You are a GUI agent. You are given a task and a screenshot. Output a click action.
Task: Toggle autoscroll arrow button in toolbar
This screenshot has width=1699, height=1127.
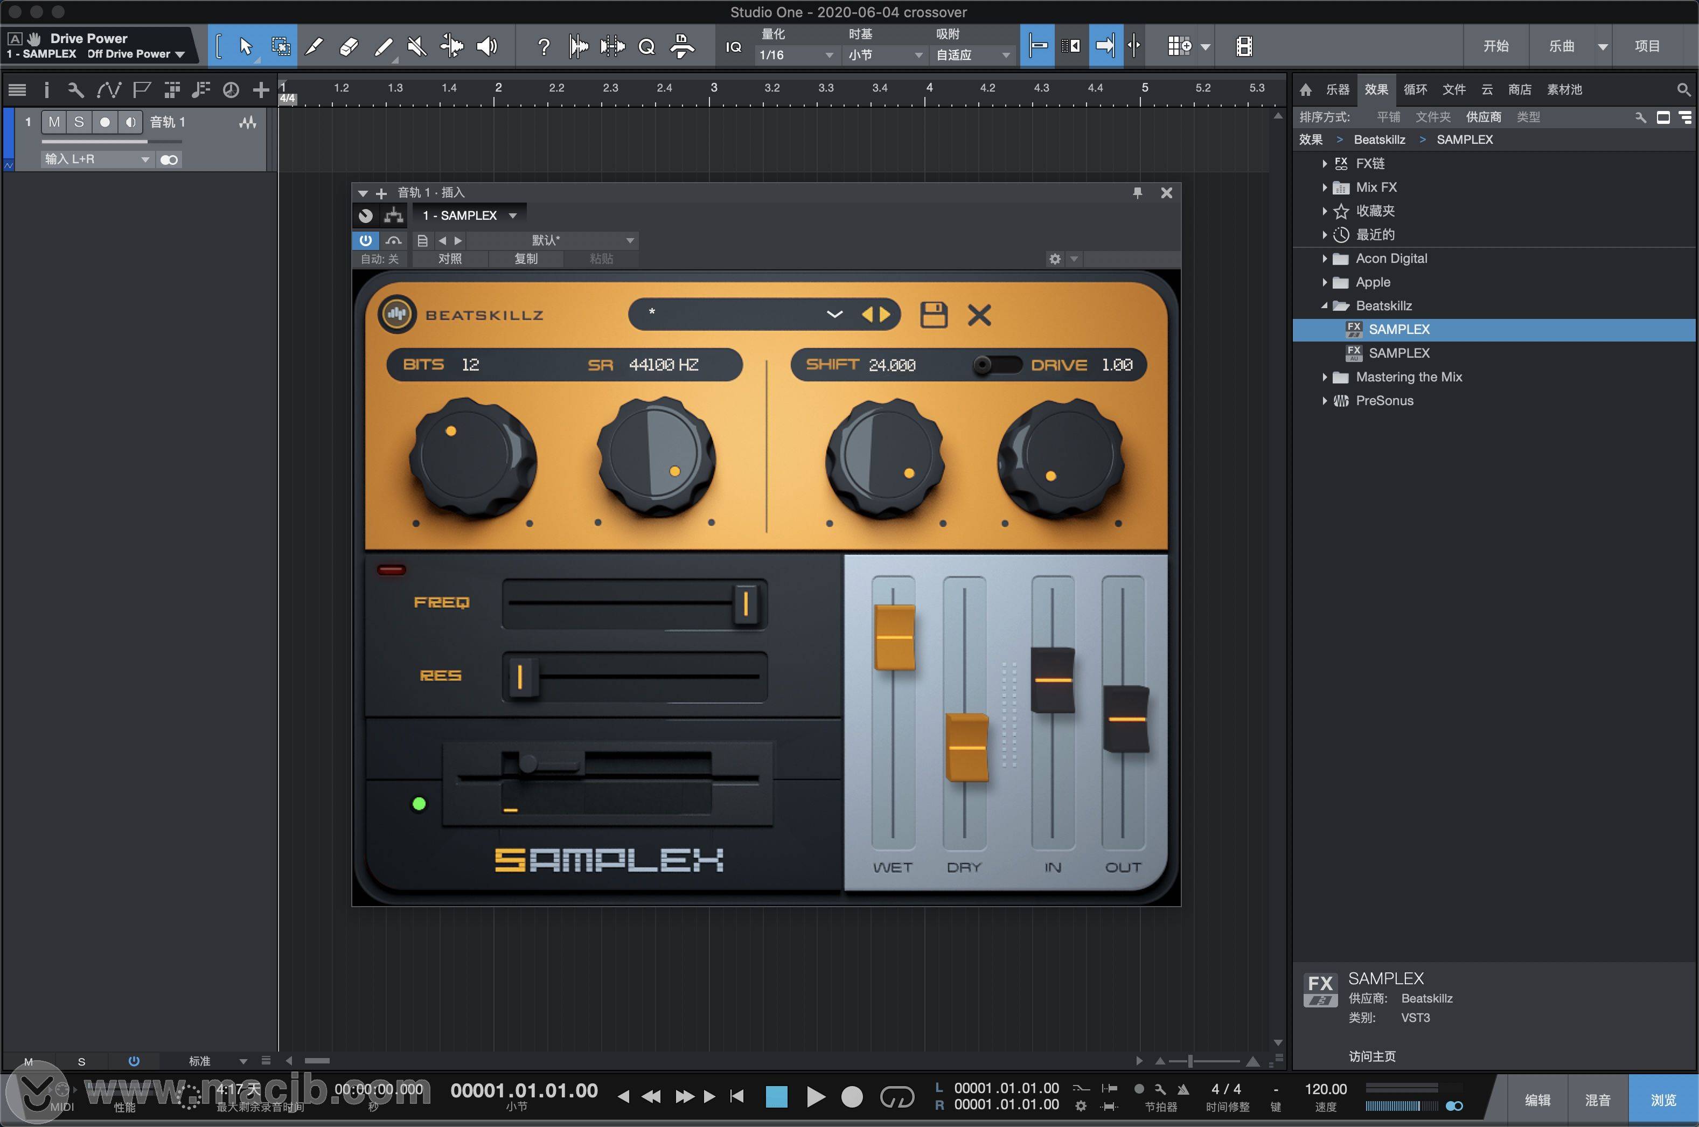[x=1106, y=47]
